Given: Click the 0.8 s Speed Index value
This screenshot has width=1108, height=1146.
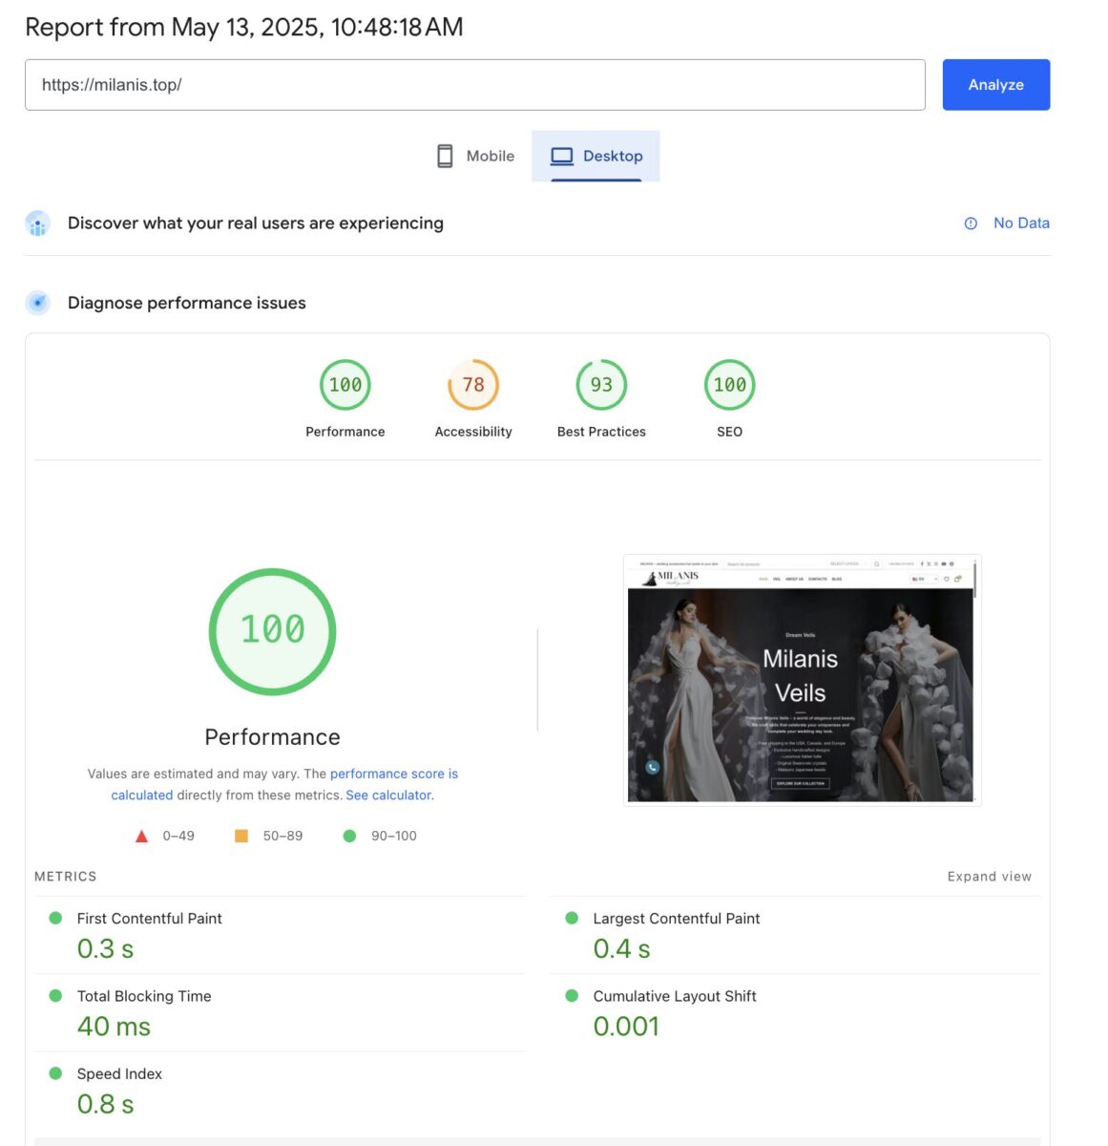Looking at the screenshot, I should (105, 1104).
